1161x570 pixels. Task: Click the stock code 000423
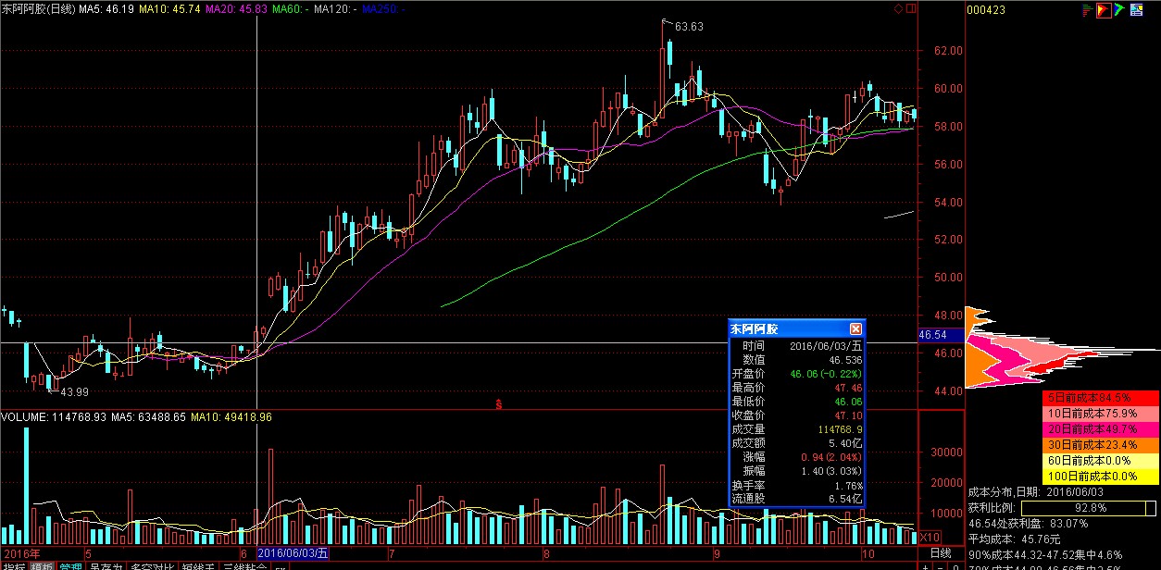[988, 10]
